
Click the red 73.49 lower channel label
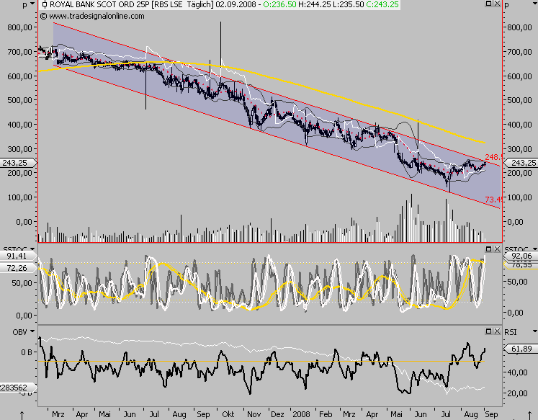493,200
